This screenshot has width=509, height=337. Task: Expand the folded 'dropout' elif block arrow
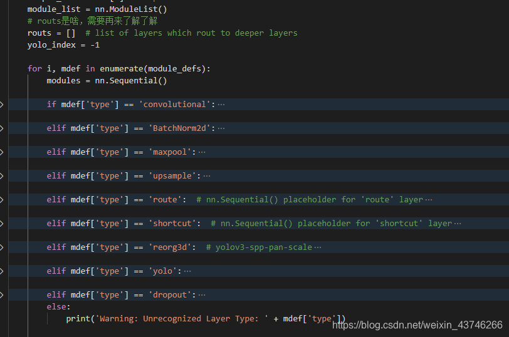(x=2, y=295)
